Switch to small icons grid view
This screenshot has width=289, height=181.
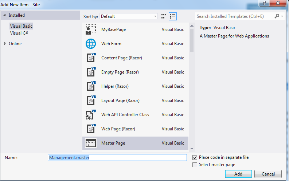[164, 16]
